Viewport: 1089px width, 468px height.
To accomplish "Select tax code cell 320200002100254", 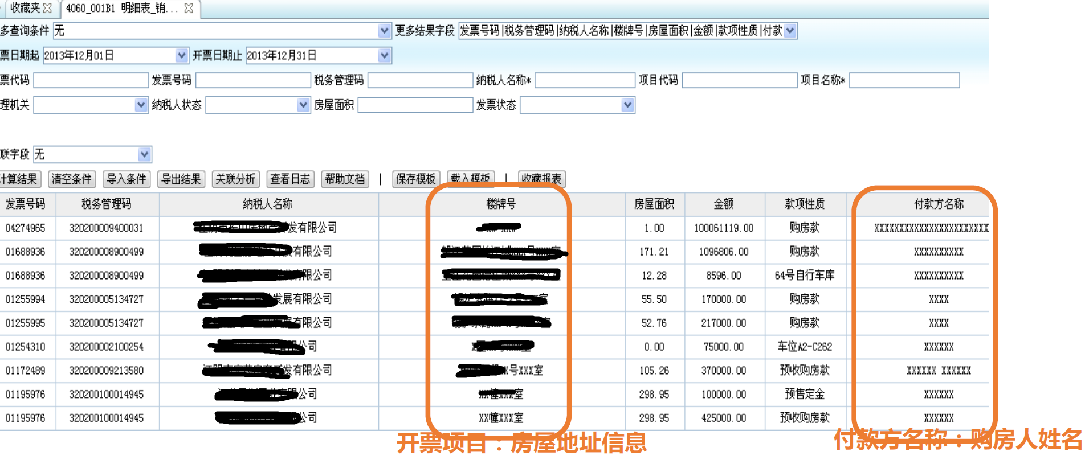I will point(107,347).
